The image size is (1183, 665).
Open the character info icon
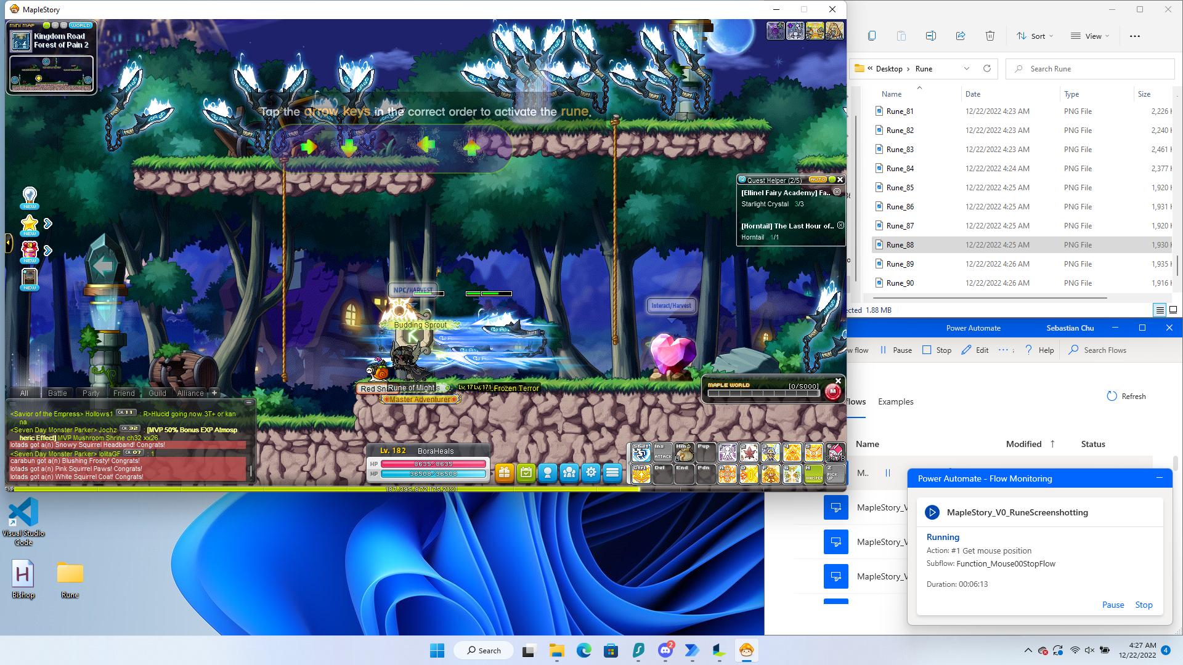(547, 473)
